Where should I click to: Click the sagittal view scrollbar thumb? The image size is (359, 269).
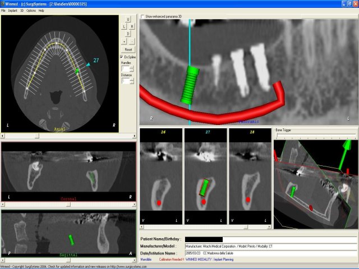(x=68, y=260)
